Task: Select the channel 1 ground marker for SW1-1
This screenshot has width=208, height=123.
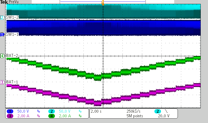Action: 2,34
